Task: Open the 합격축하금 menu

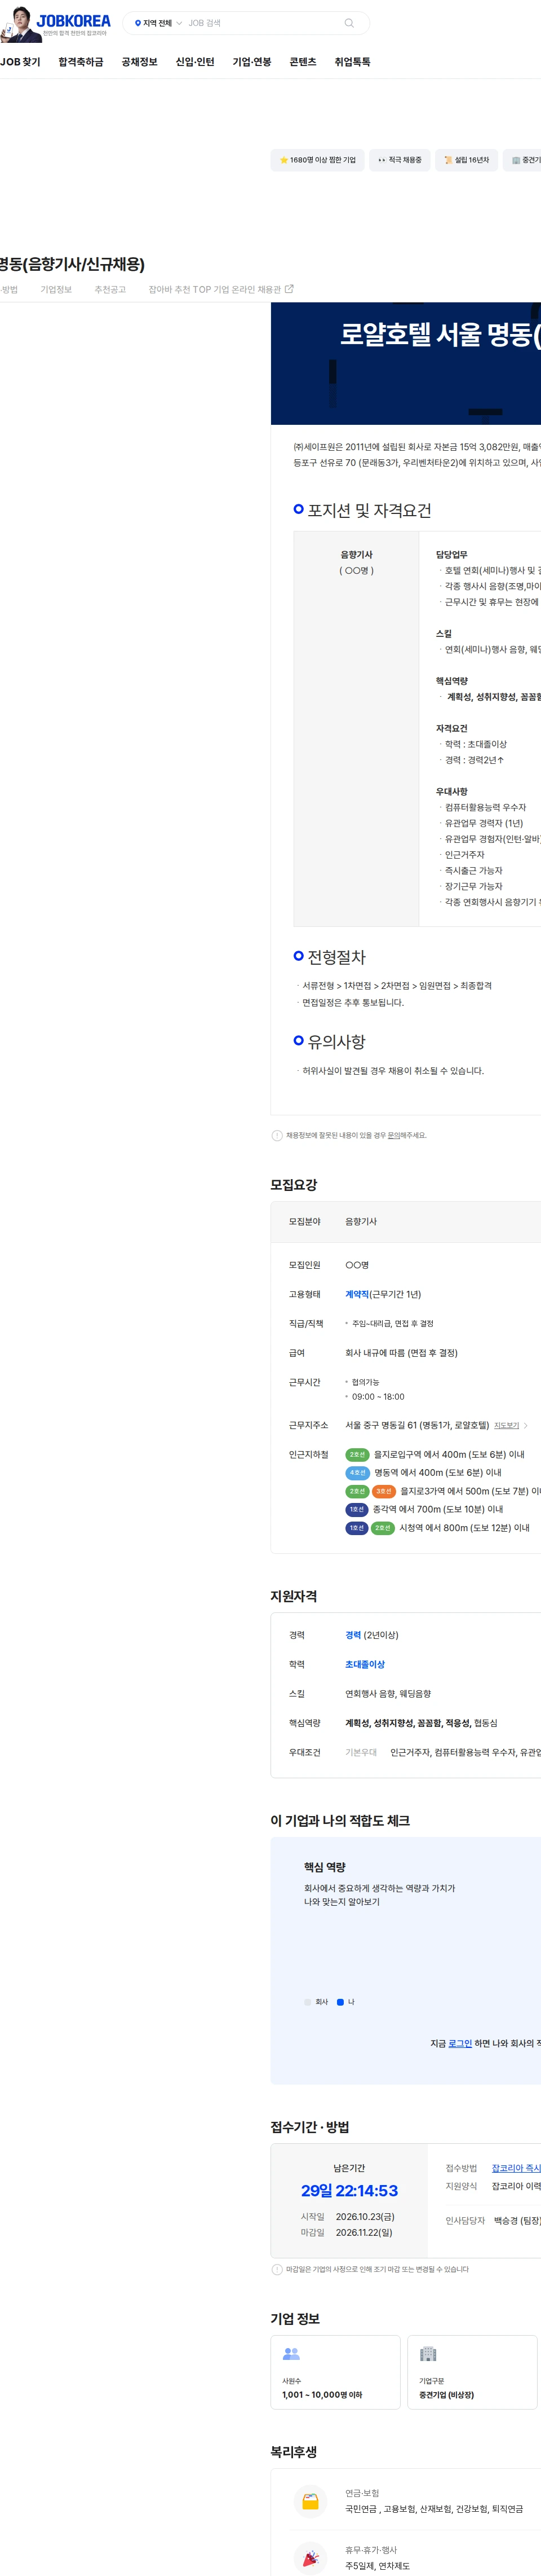Action: coord(81,62)
